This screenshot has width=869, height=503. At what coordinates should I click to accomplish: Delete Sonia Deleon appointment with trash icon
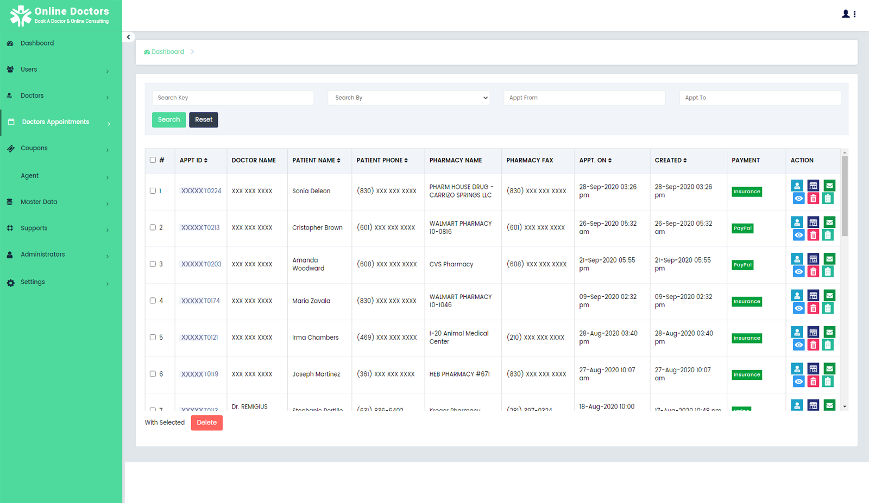click(x=813, y=199)
